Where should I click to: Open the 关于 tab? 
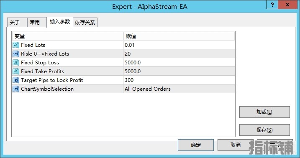coord(17,22)
